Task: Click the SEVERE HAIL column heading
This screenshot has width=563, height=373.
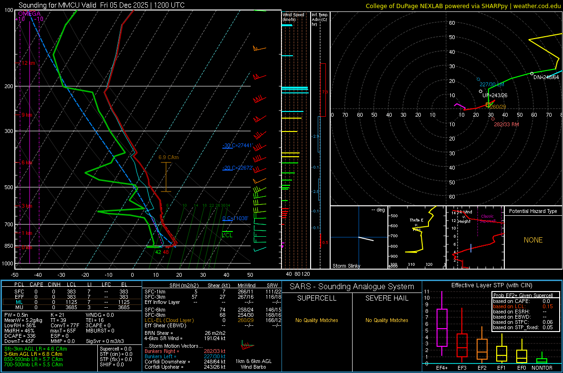Action: coord(386,298)
